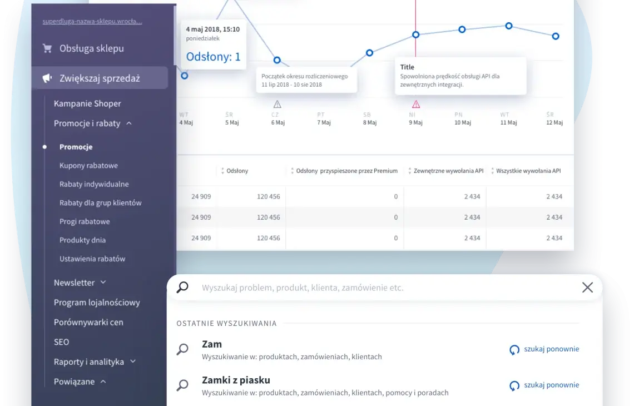Click the chart data point at 4 Maj
The height and width of the screenshot is (406, 634).
tap(185, 76)
